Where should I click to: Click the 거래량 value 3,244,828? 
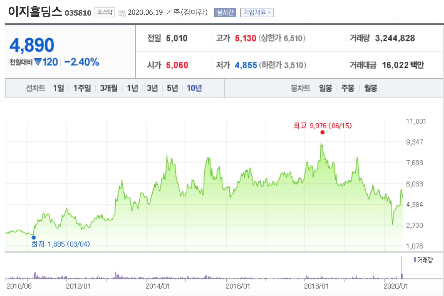[x=395, y=38]
